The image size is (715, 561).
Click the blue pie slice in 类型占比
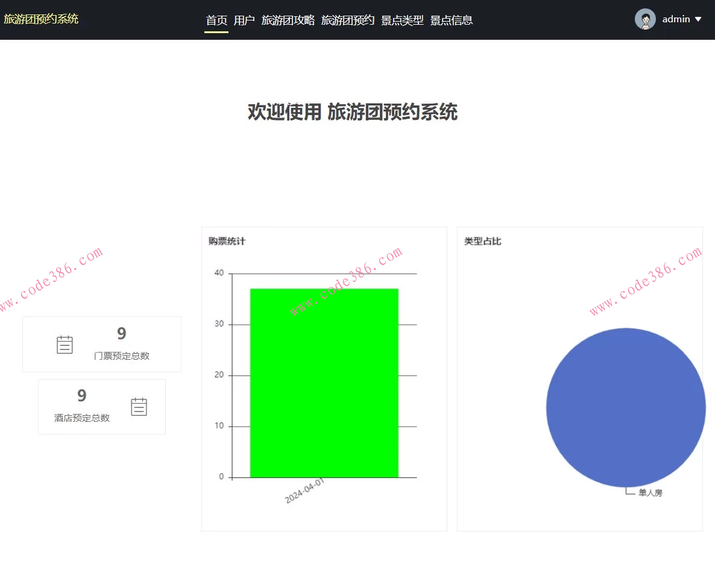626,407
